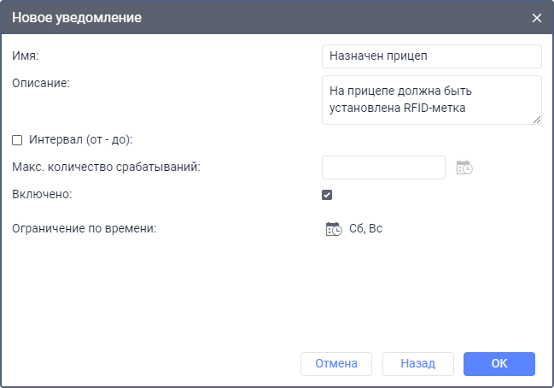554x388 pixels.
Task: Uncheck the Включено checkbox
Action: coord(327,195)
